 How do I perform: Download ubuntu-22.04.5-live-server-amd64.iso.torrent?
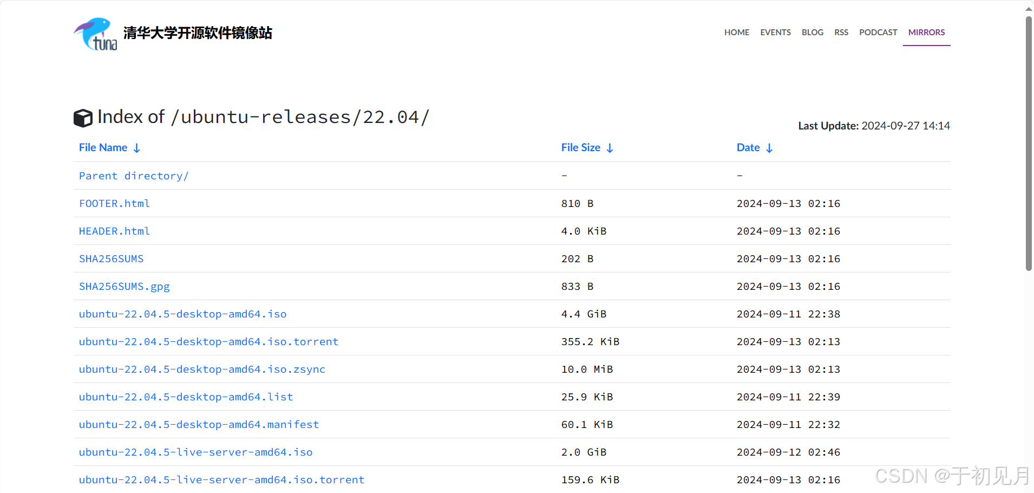[x=221, y=479]
